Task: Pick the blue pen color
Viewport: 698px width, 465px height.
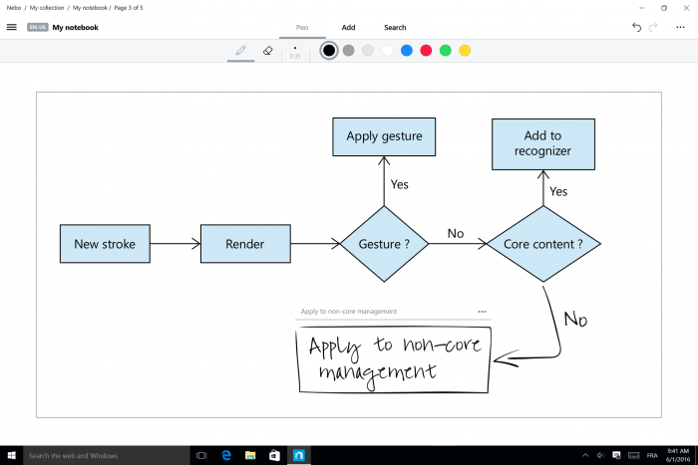Action: [x=407, y=50]
